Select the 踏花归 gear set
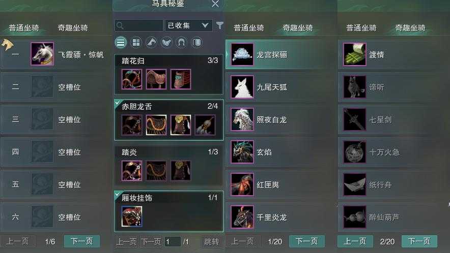Image resolution: width=450 pixels, height=253 pixels. coord(169,75)
